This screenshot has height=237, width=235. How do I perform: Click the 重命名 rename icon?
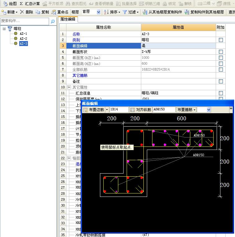pyautogui.click(x=53, y=12)
